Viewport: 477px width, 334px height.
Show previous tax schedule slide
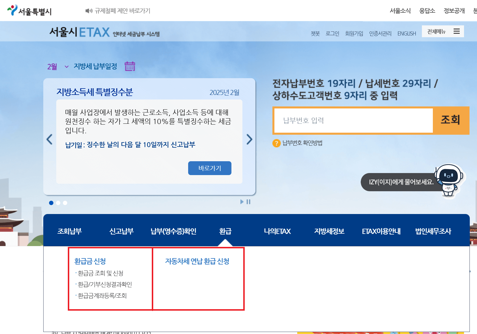[49, 139]
